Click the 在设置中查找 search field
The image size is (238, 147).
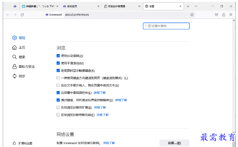(167, 26)
